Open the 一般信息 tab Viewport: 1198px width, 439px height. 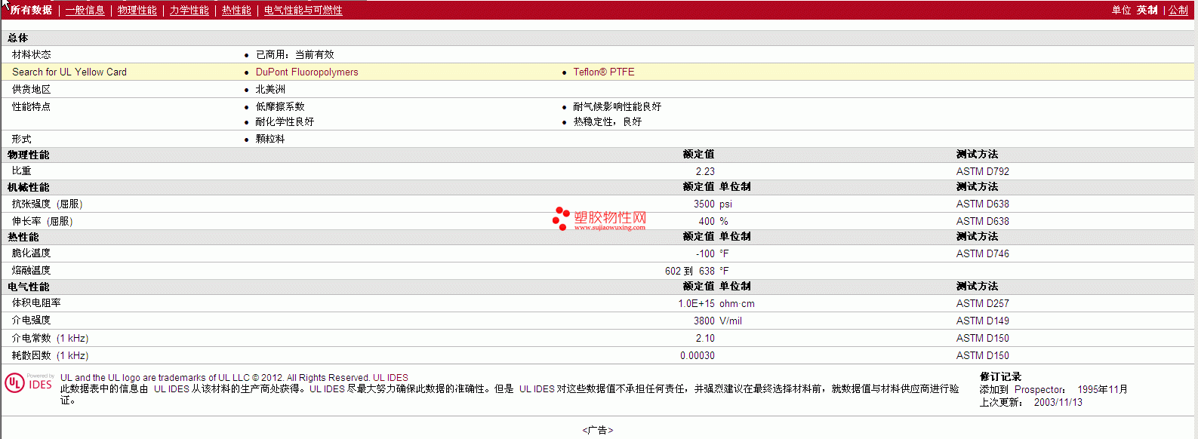click(x=85, y=10)
